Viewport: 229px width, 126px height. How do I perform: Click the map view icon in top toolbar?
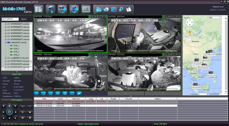[86, 9]
